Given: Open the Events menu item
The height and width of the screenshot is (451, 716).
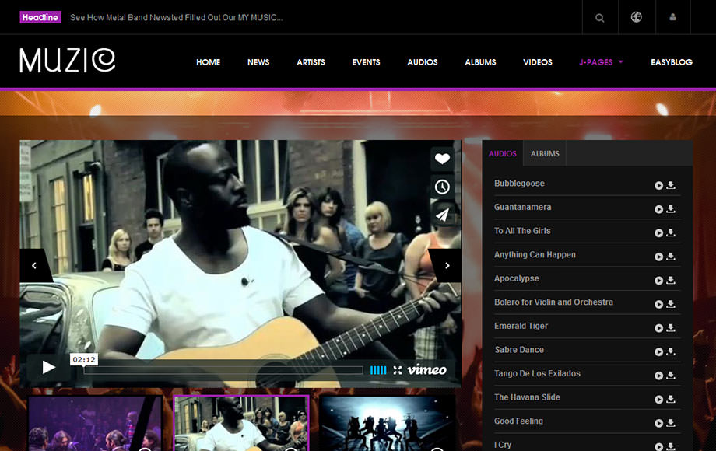Looking at the screenshot, I should pyautogui.click(x=366, y=62).
